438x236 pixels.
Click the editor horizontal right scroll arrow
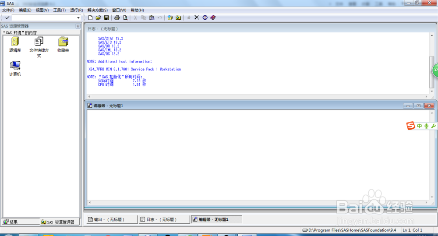tap(426, 202)
